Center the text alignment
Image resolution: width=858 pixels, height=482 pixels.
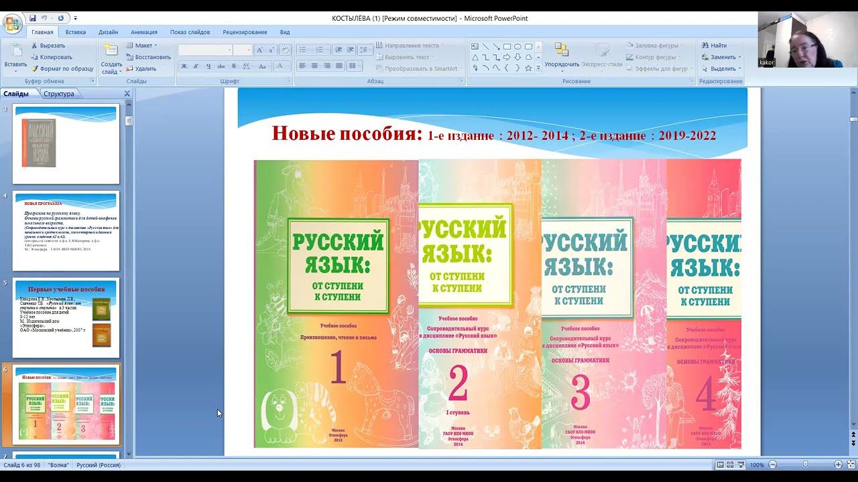tap(314, 66)
